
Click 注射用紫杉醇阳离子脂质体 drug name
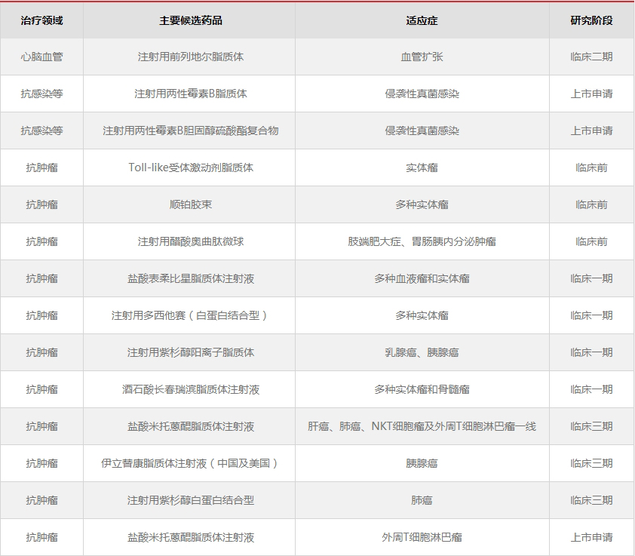[190, 352]
